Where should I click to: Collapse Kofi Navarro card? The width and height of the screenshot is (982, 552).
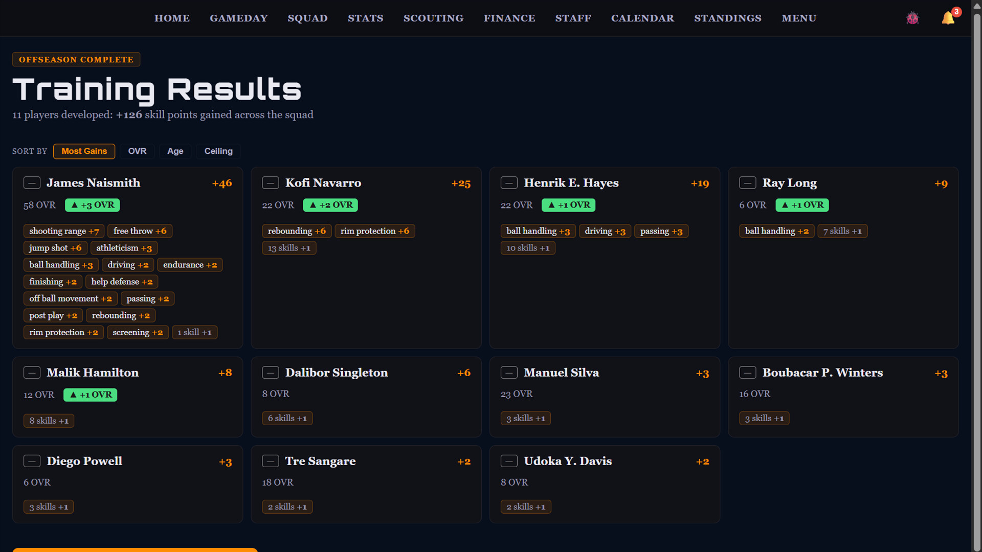[x=271, y=182]
